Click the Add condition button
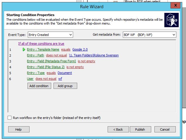This screenshot has width=186, height=140. [39, 86]
